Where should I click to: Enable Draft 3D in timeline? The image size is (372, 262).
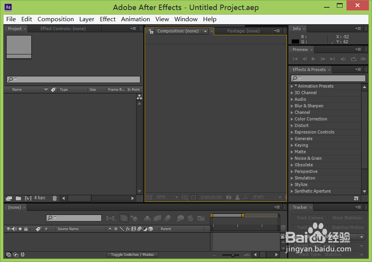tap(134, 218)
